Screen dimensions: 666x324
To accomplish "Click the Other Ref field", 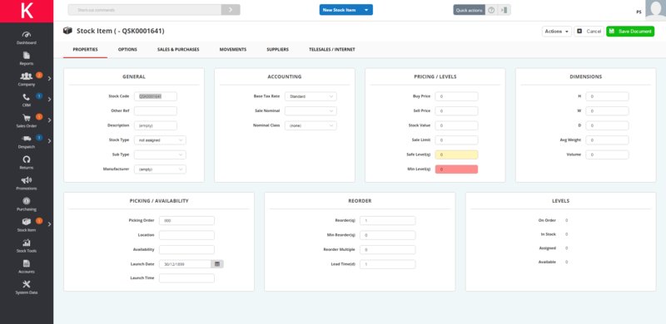I will (156, 111).
